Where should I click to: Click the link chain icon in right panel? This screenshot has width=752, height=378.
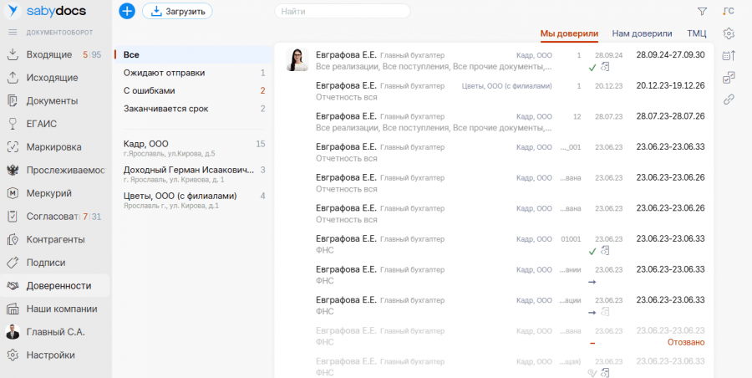(729, 100)
